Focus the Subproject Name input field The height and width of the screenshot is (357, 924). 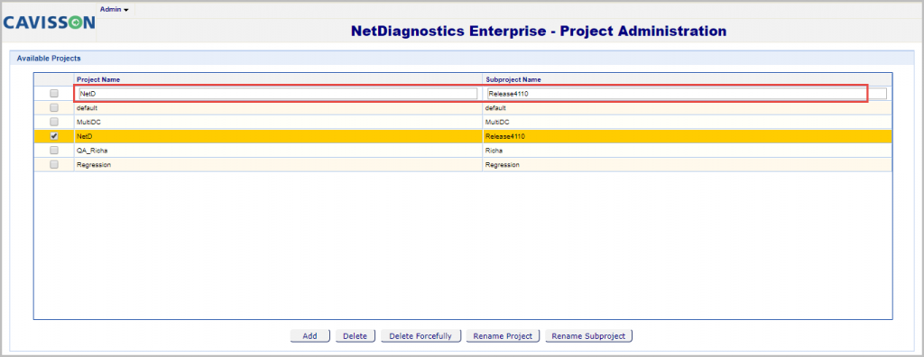click(687, 93)
